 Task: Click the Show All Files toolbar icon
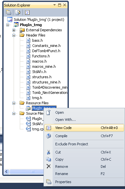pos(18,12)
